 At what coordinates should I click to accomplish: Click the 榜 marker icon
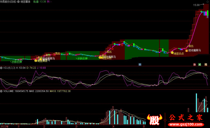tap(206, 64)
